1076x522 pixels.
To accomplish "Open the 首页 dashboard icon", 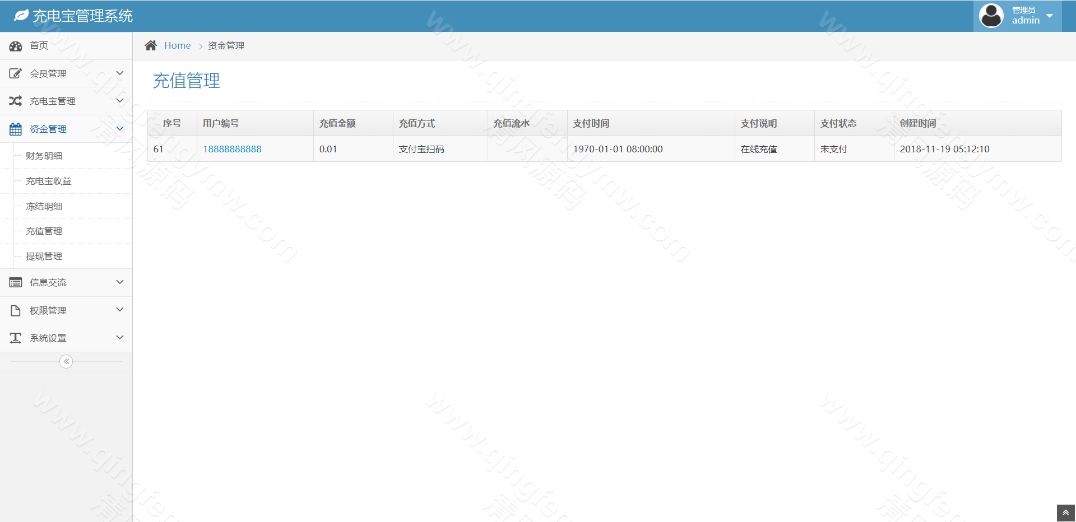I will click(15, 45).
